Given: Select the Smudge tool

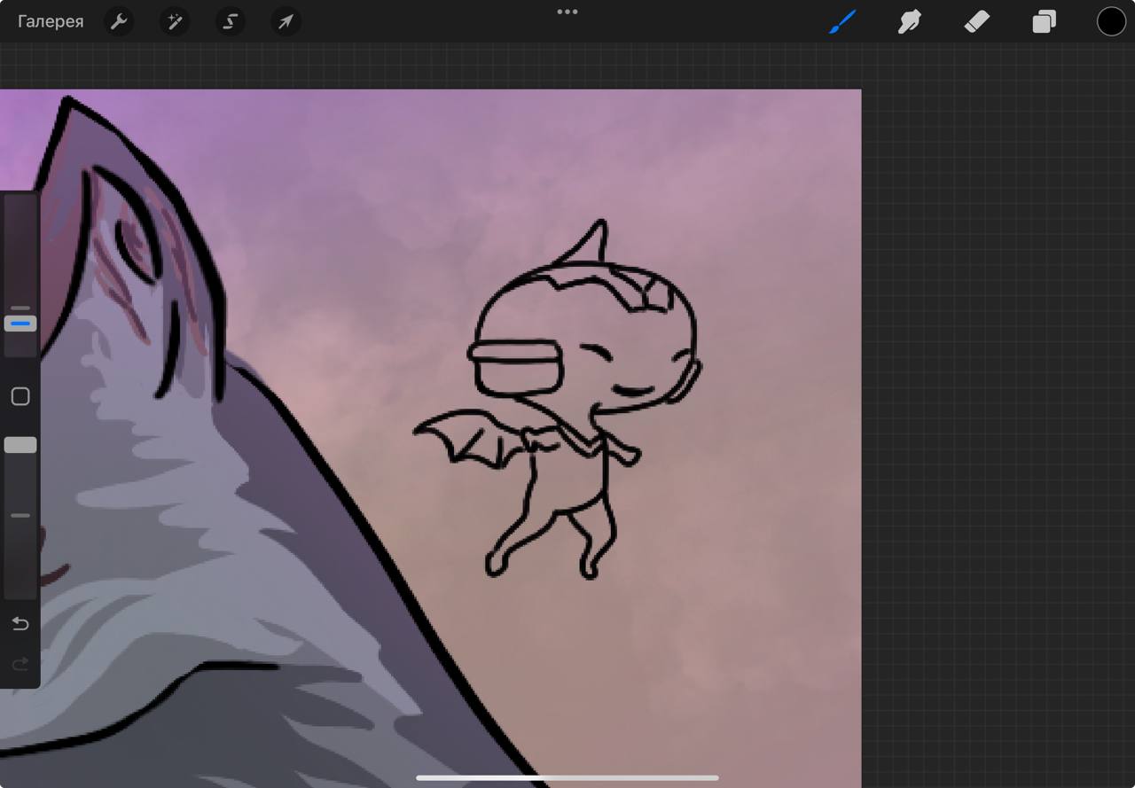Looking at the screenshot, I should 909,21.
